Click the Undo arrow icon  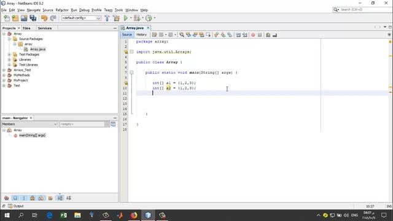[44, 18]
